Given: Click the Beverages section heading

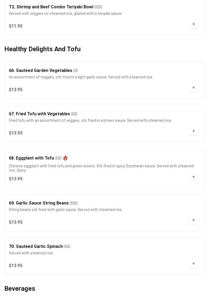Looking at the screenshot, I should 20,289.
